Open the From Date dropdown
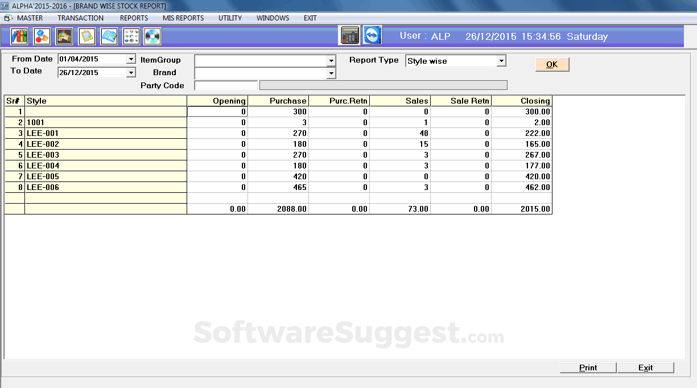697x388 pixels. (x=131, y=59)
